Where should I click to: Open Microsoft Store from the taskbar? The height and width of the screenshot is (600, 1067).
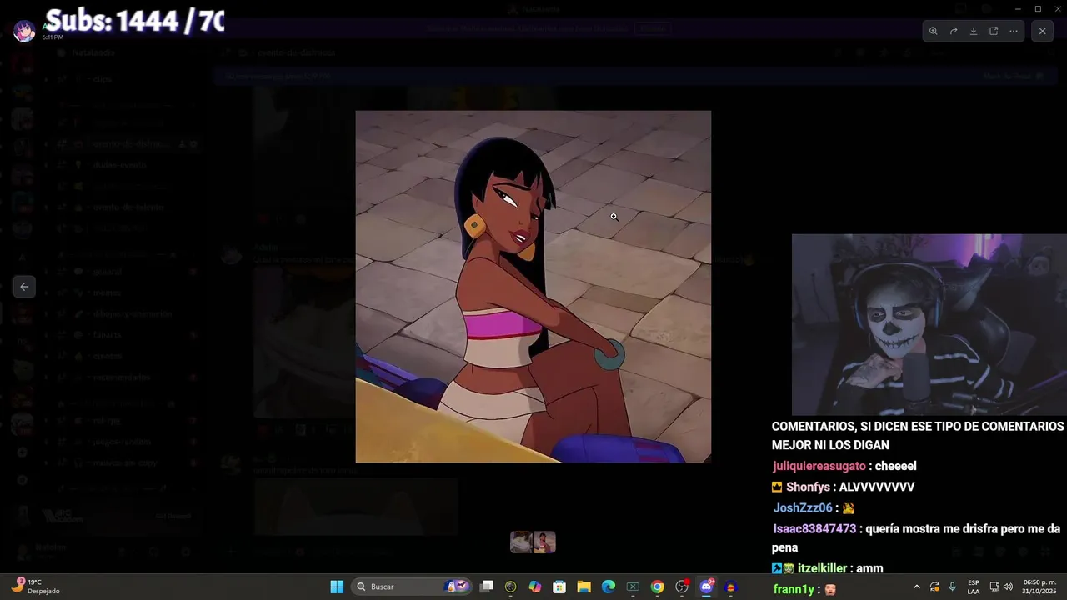[x=559, y=587]
